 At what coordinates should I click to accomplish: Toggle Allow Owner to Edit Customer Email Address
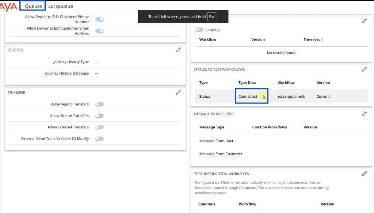pos(99,31)
